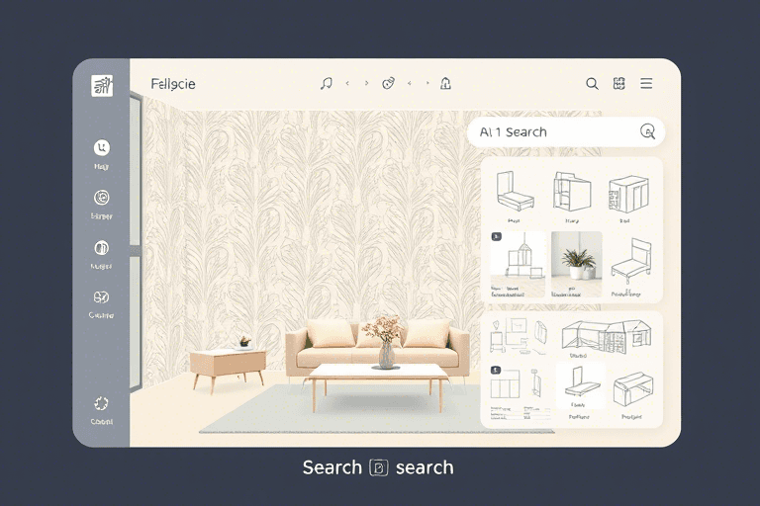Click the first sidebar icon below the logo

[x=101, y=148]
